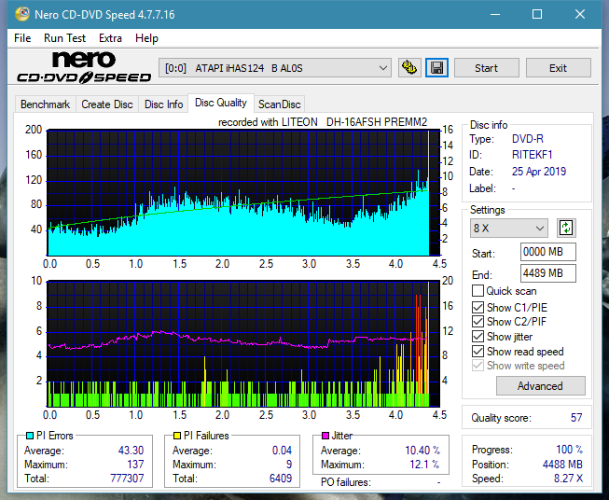Image resolution: width=609 pixels, height=500 pixels.
Task: Click the save floppy disk icon
Action: [436, 68]
